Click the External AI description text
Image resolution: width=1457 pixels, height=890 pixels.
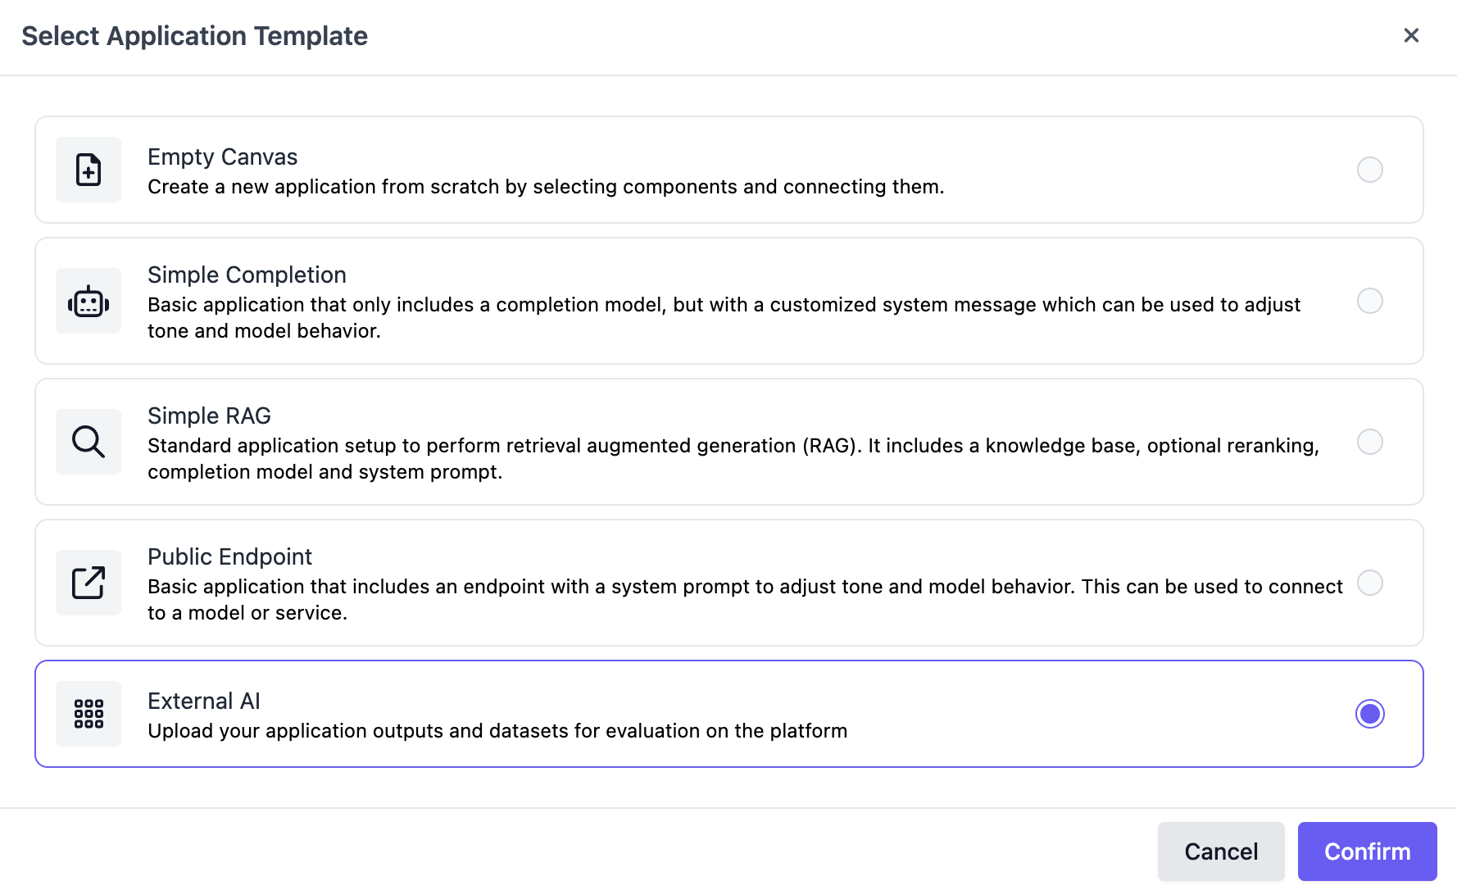[x=497, y=731]
